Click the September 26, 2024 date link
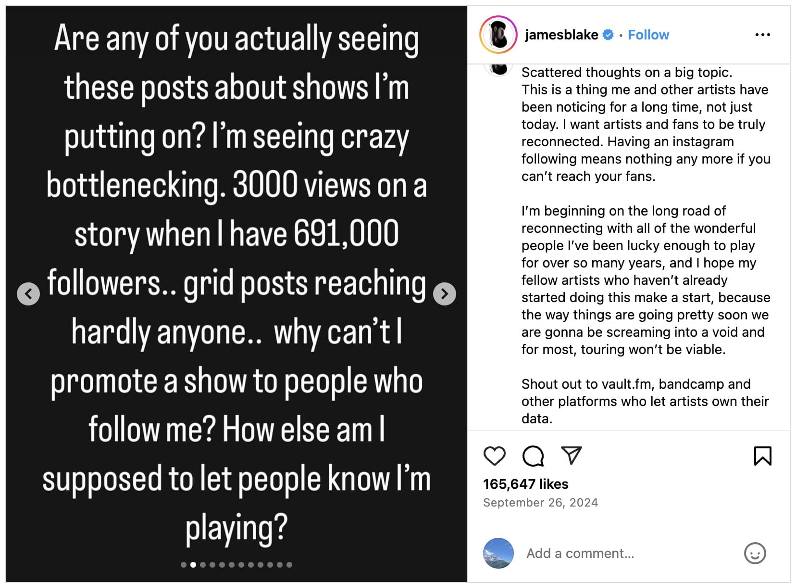Viewport: 796px width, 584px height. 540,503
